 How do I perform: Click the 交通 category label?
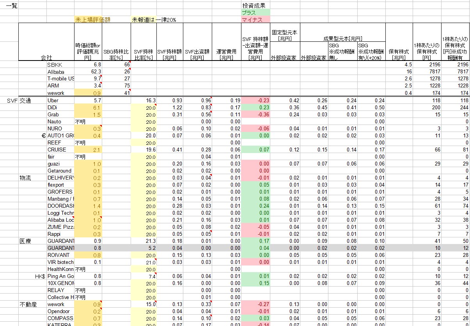33,100
